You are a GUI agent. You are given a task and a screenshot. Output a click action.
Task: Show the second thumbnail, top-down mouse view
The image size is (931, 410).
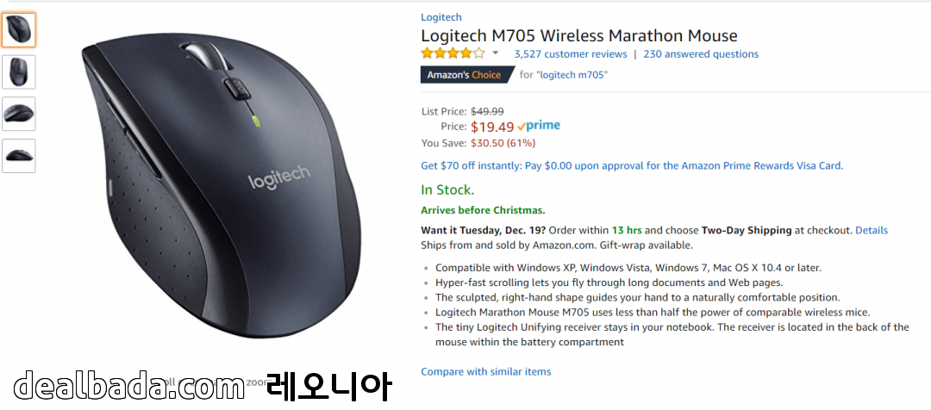[18, 72]
